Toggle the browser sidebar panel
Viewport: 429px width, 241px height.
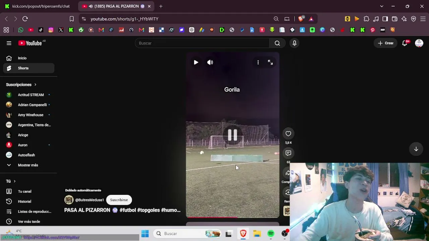pos(385,19)
